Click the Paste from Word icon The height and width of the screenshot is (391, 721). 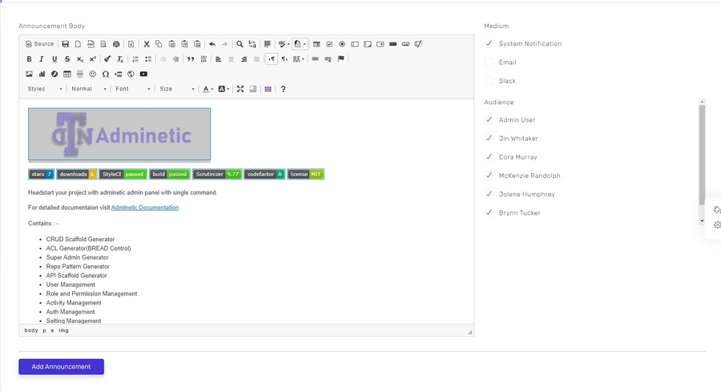coord(197,44)
